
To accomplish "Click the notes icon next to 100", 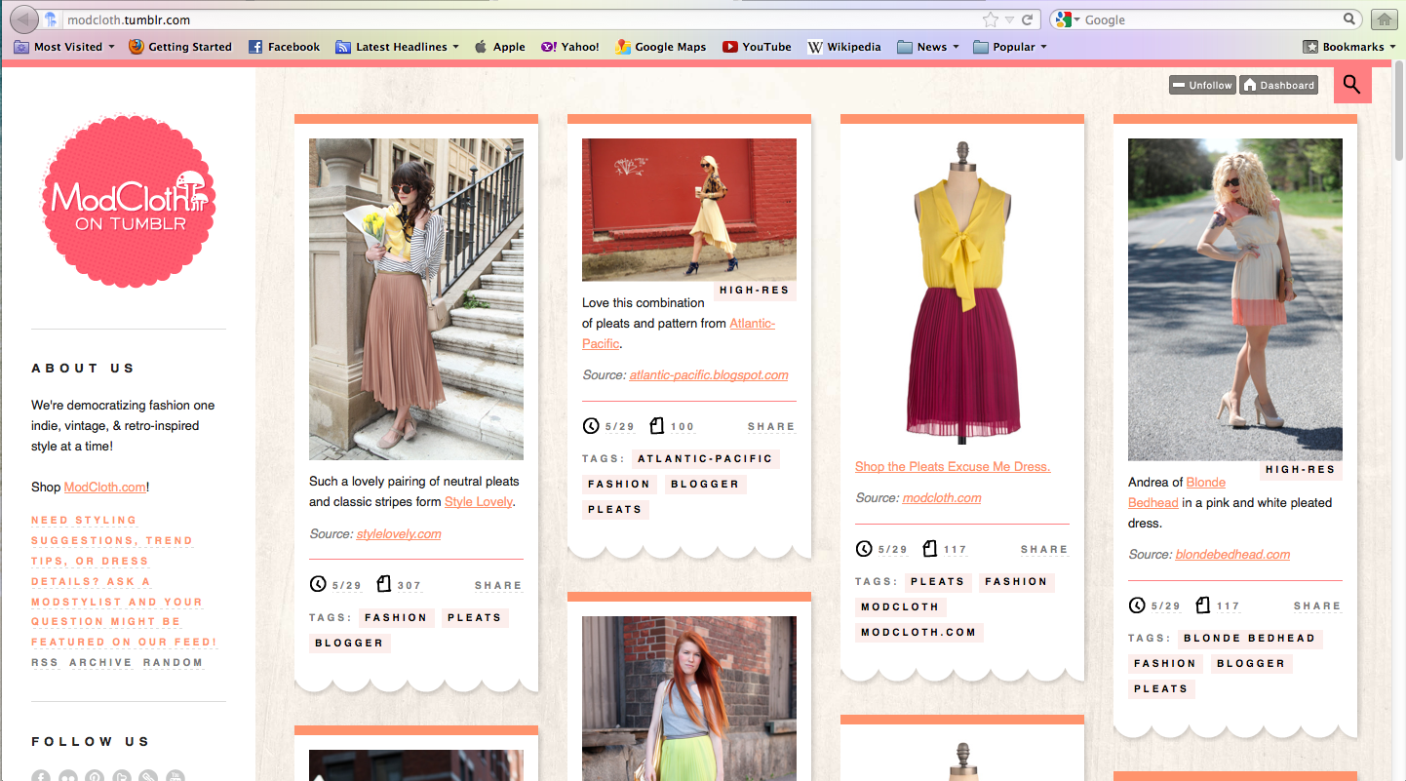I will click(x=656, y=426).
